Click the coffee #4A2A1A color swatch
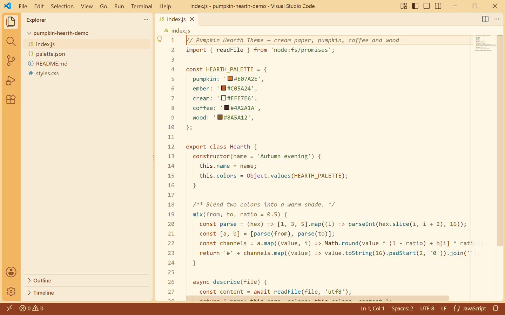Image resolution: width=505 pixels, height=315 pixels. [x=227, y=107]
